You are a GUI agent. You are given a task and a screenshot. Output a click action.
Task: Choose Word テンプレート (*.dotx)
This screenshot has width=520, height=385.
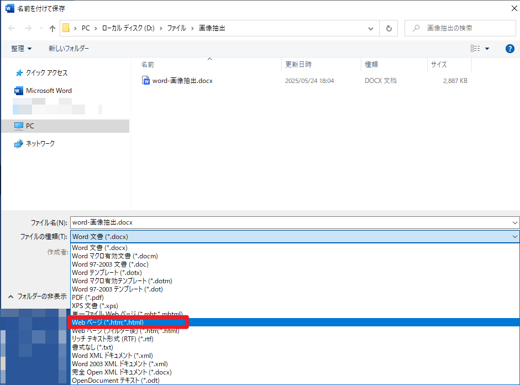pyautogui.click(x=295, y=273)
